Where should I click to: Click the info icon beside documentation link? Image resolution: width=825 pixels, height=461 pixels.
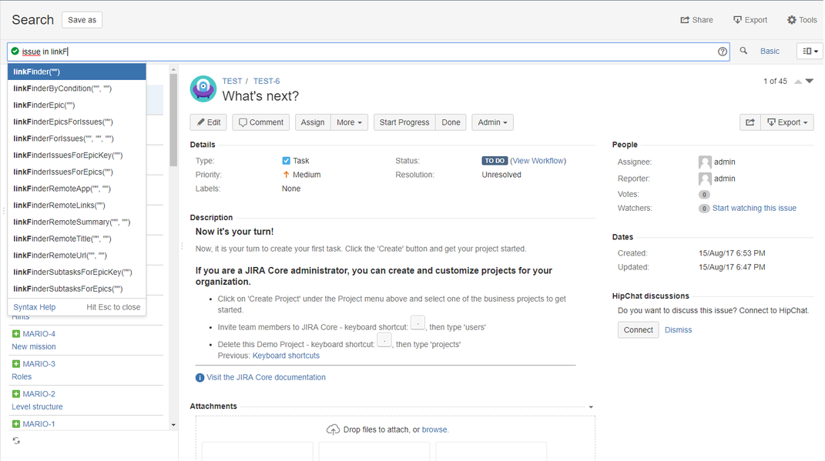click(x=200, y=378)
